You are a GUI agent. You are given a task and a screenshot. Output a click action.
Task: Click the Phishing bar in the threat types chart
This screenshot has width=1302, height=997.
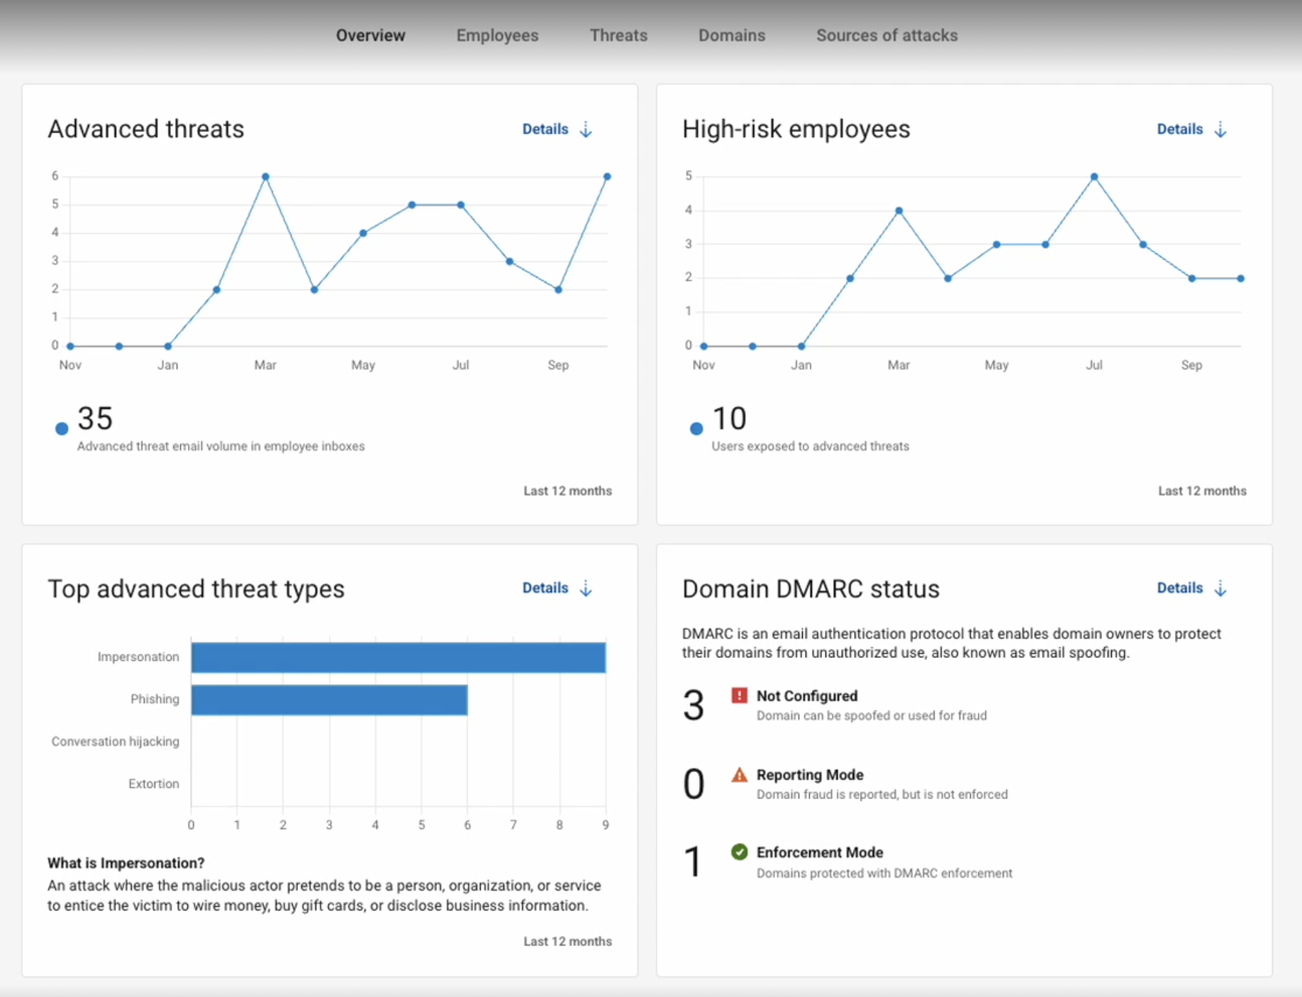(x=328, y=698)
